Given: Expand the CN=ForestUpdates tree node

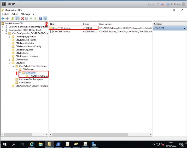Looking at the screenshot, I should pyautogui.click(x=10, y=43).
